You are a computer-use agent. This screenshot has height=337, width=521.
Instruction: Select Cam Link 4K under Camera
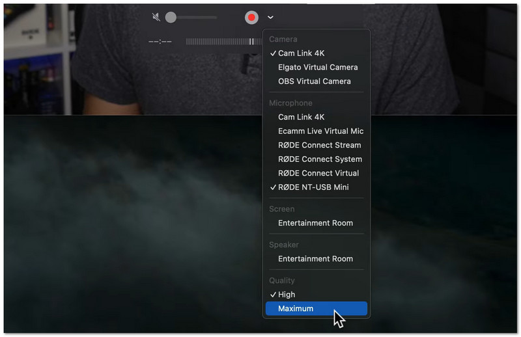(317, 53)
